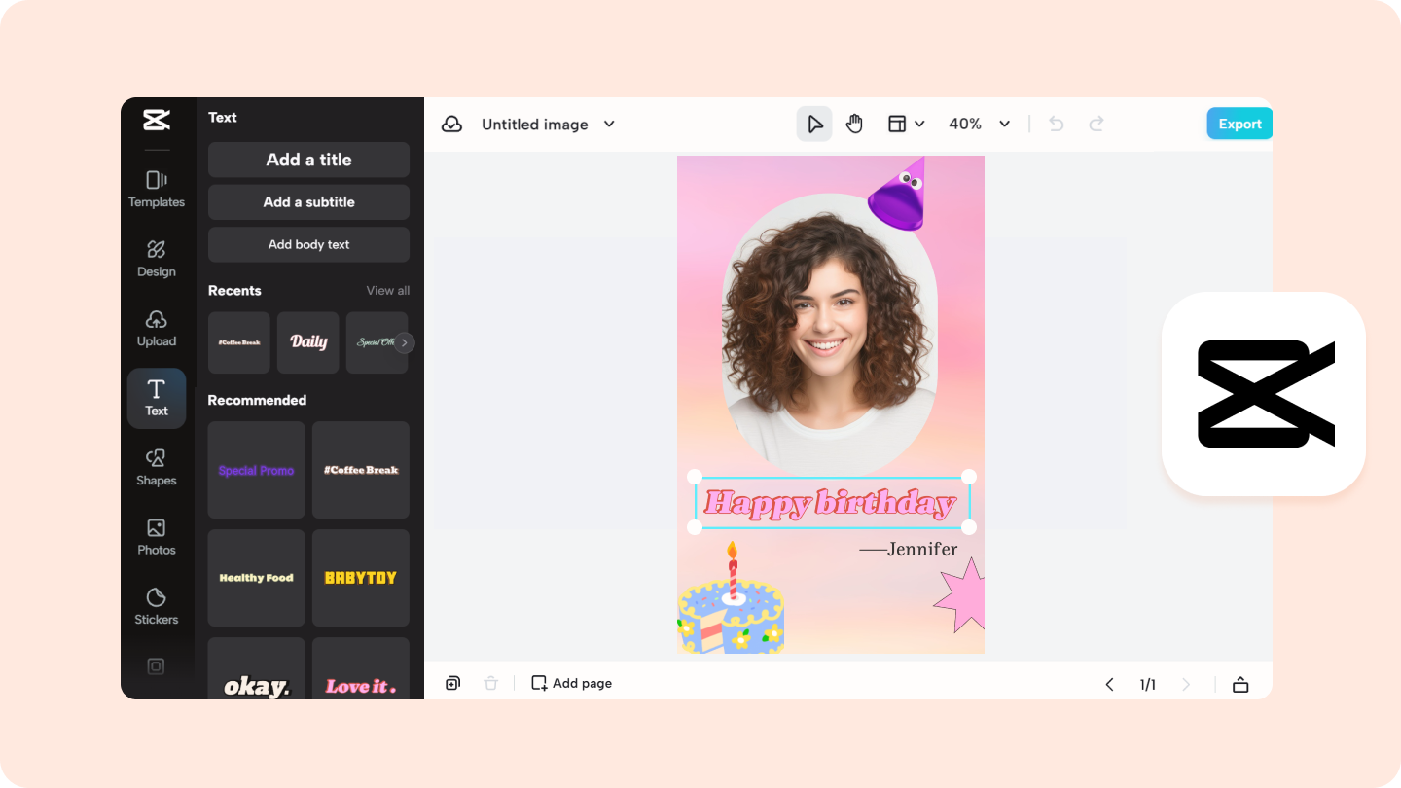The width and height of the screenshot is (1401, 788).
Task: Open the Photos sidebar tab
Action: (x=157, y=537)
